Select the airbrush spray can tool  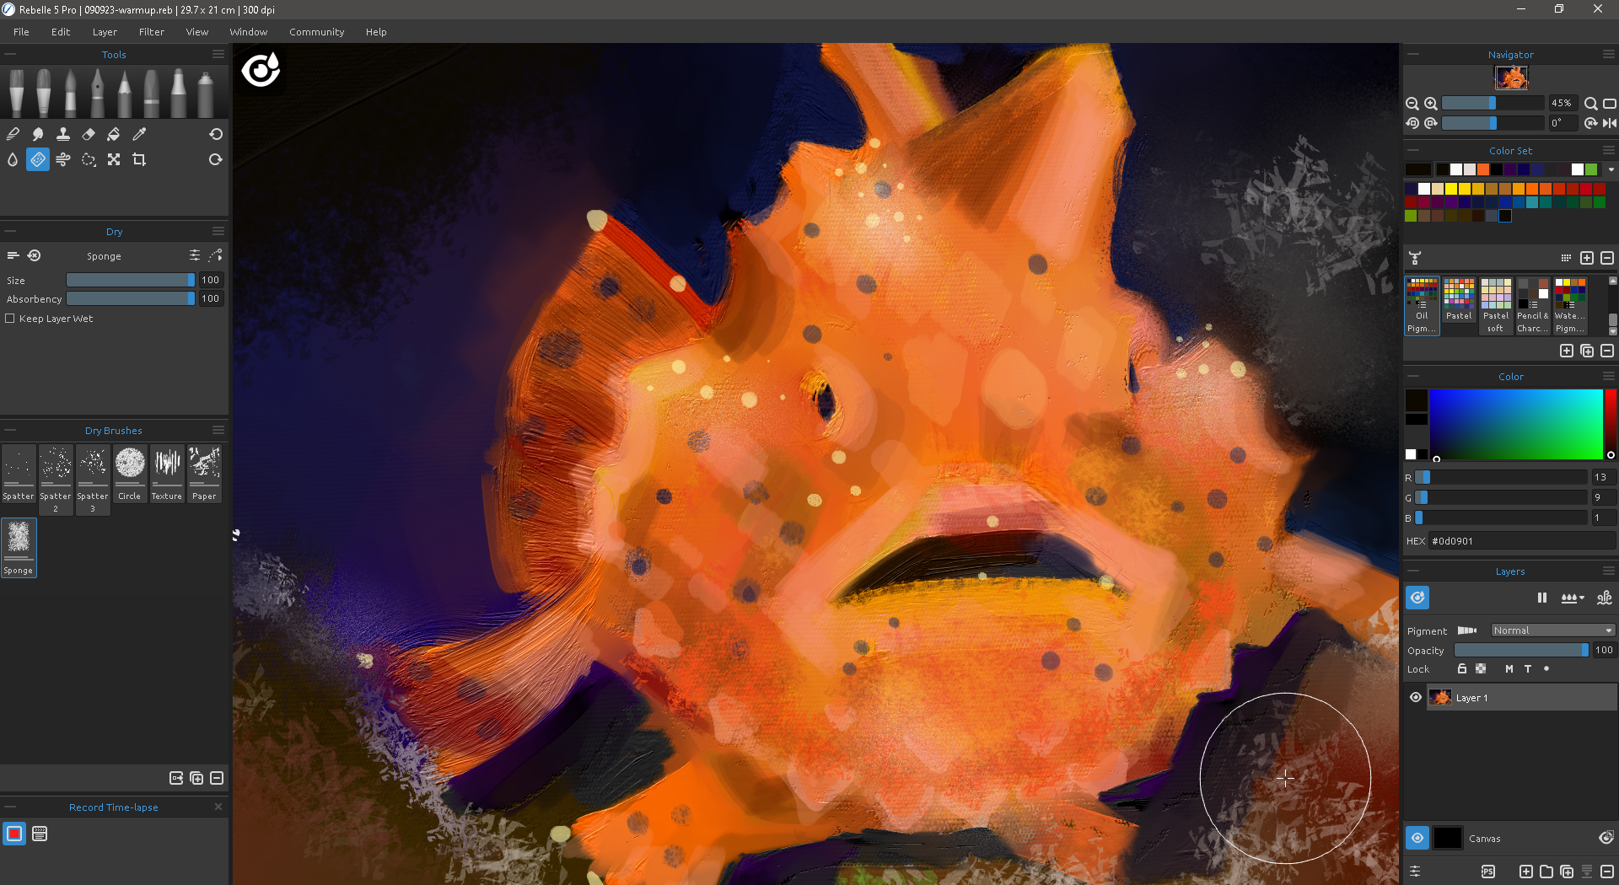[206, 93]
